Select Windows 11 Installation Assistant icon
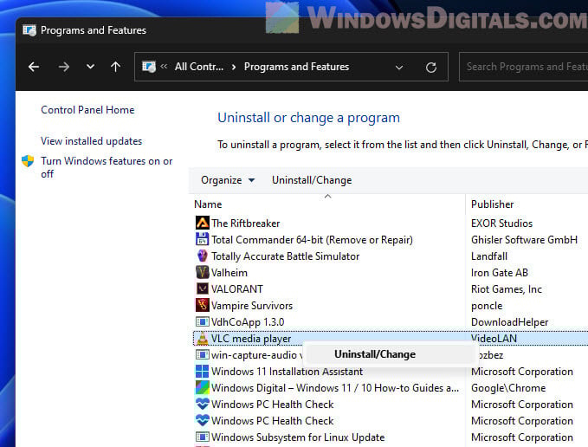 coord(203,372)
